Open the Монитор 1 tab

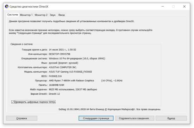click(26, 15)
